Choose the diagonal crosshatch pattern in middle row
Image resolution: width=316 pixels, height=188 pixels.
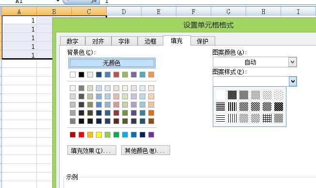(267, 107)
